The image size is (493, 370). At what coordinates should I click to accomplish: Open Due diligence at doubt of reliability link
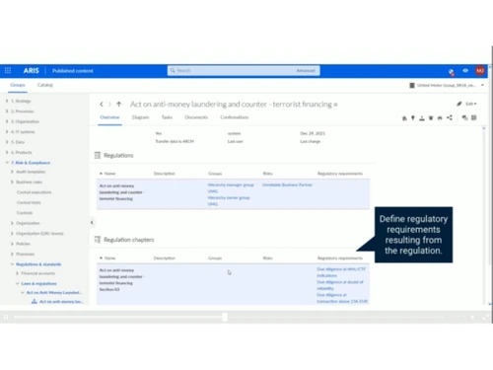(x=340, y=285)
